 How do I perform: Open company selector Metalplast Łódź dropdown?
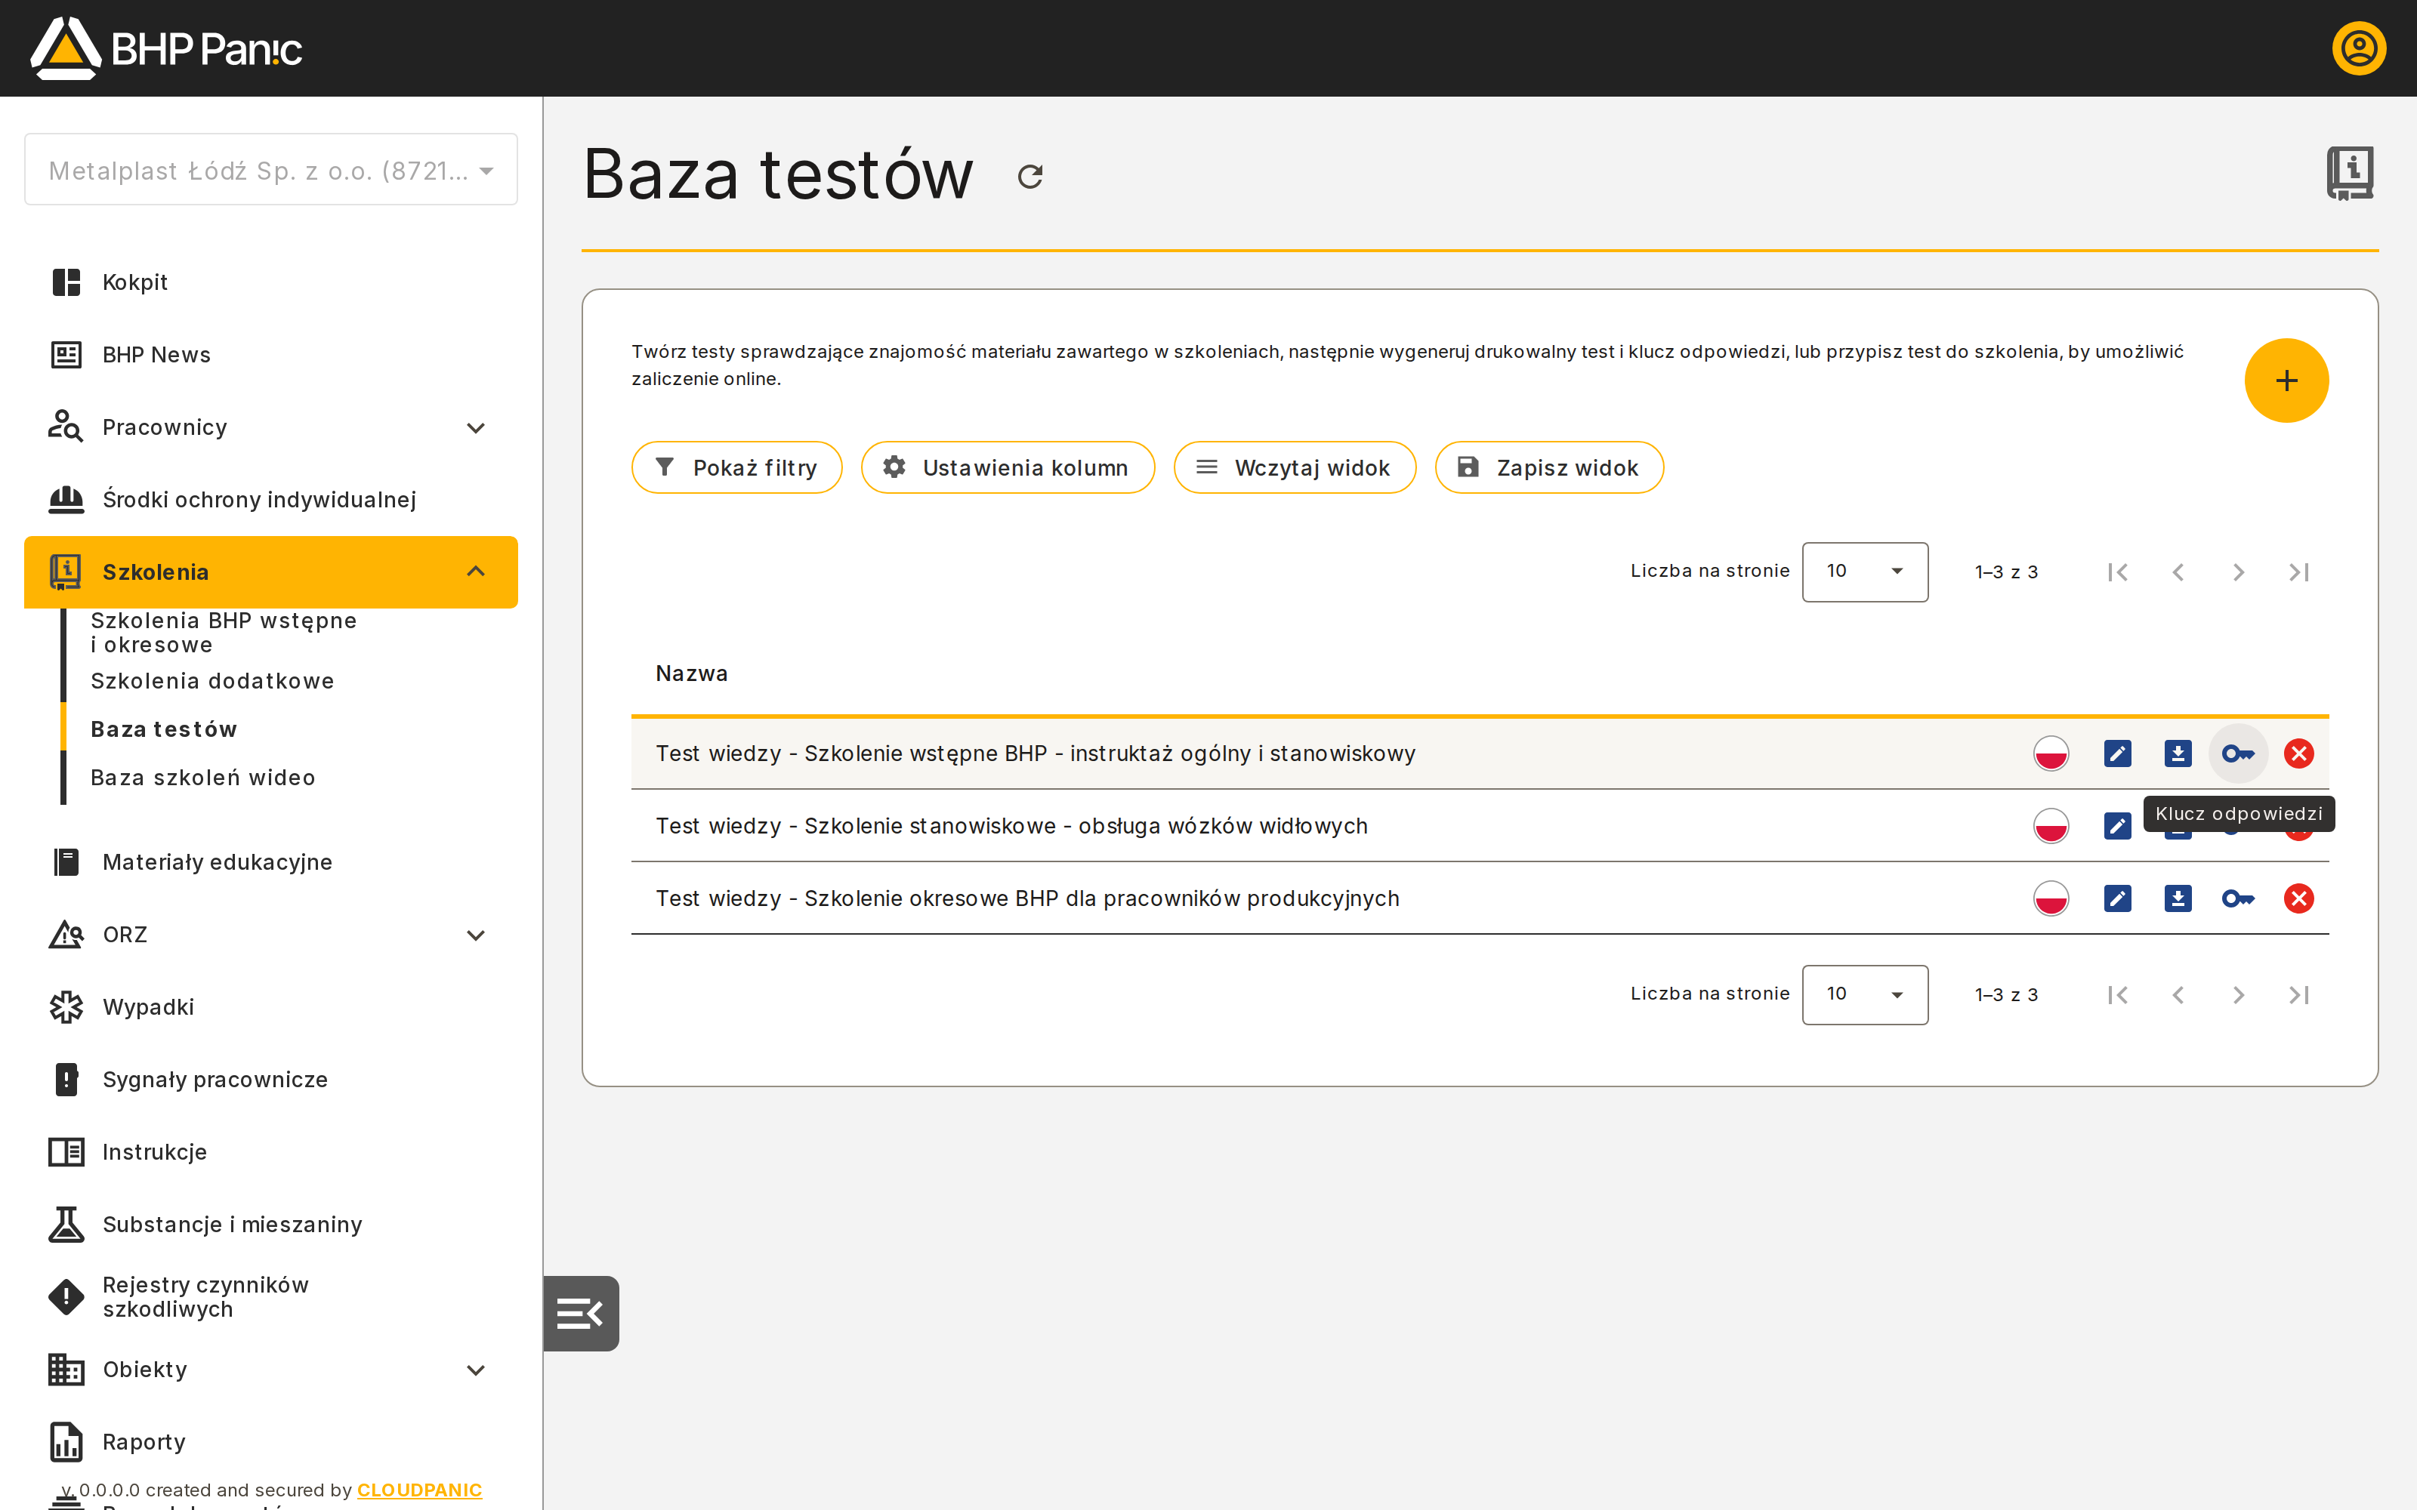[270, 170]
